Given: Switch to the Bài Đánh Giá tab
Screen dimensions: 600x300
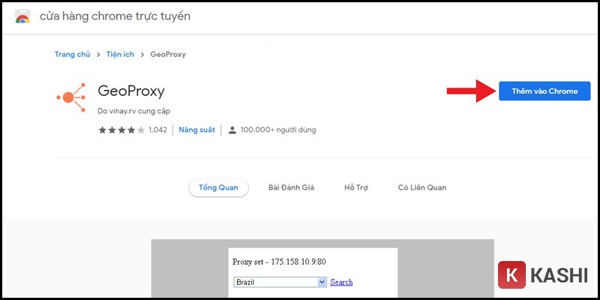Looking at the screenshot, I should click(x=291, y=187).
